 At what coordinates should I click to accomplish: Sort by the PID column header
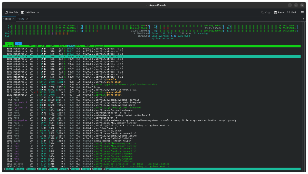click(x=10, y=46)
